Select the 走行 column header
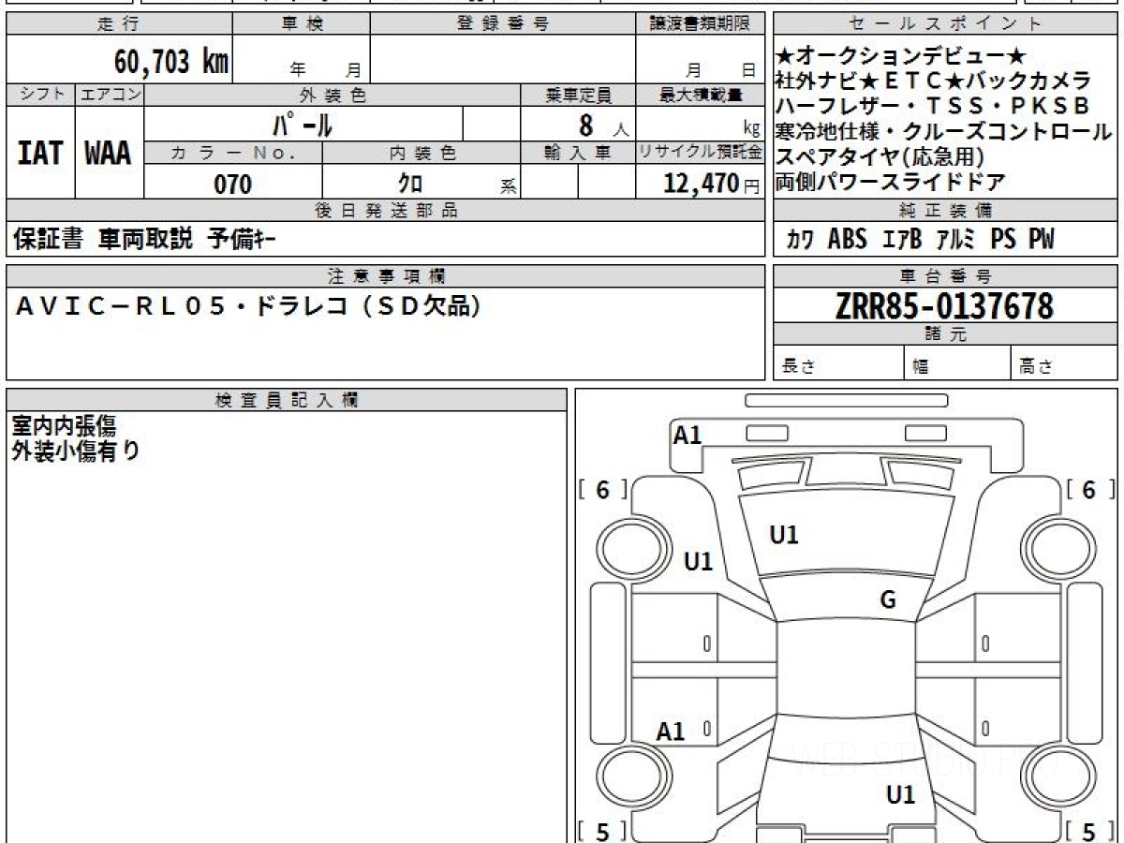The width and height of the screenshot is (1124, 843). pos(119,24)
